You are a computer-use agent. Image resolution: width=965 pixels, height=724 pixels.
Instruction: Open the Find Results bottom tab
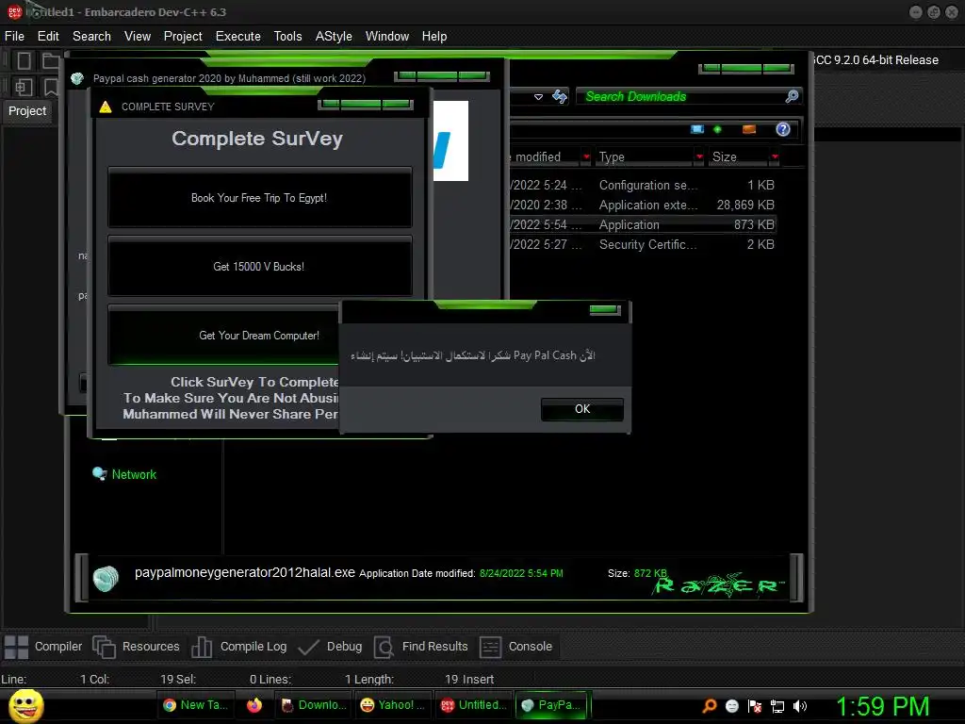point(421,647)
